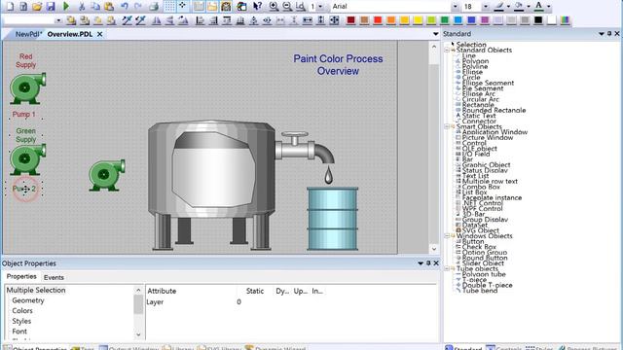Click the Layer attribute row
This screenshot has width=623, height=350.
[291, 302]
